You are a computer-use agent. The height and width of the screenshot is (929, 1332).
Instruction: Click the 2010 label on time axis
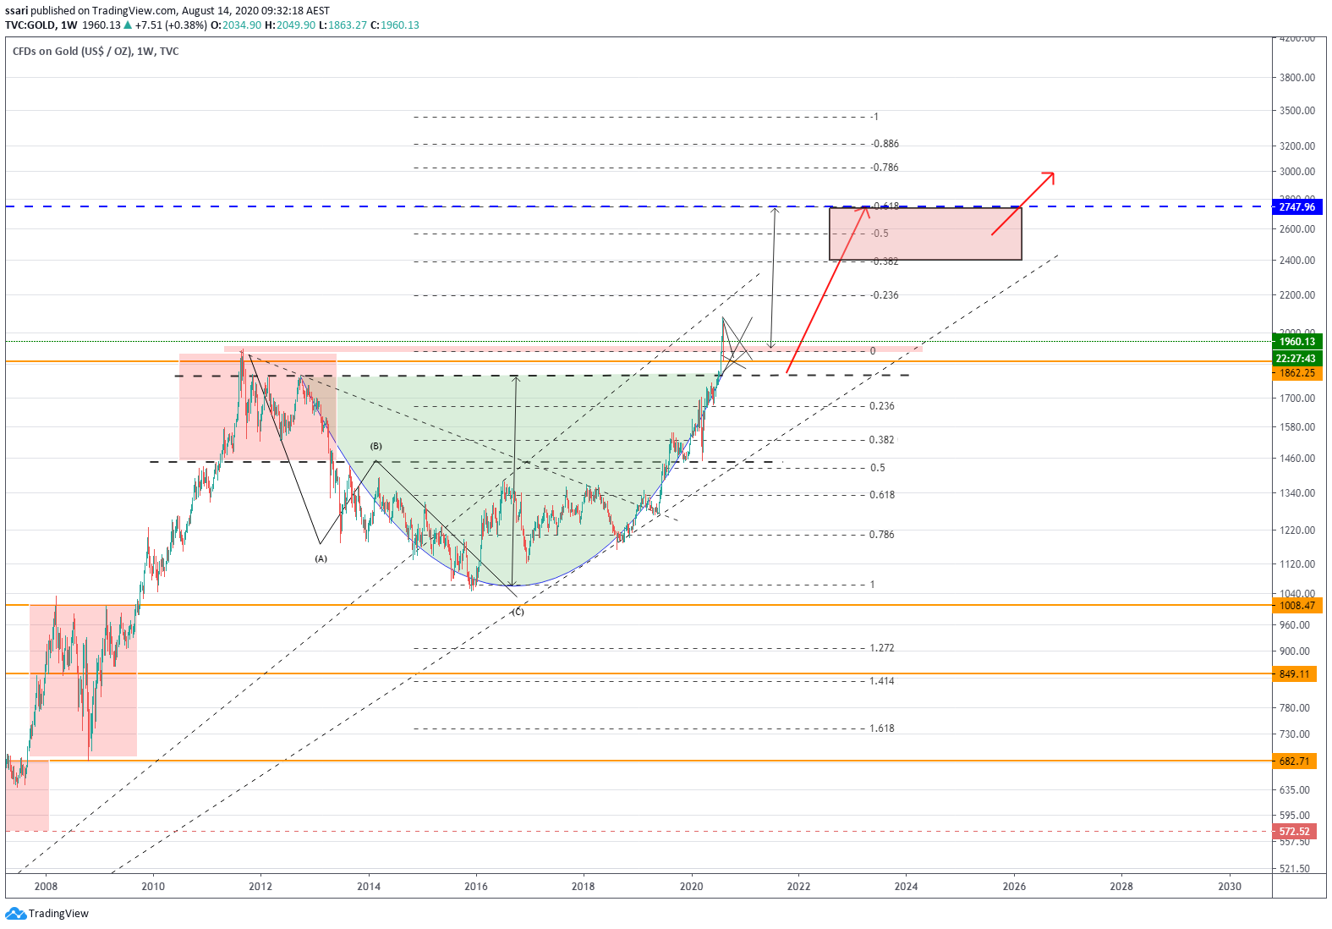[153, 887]
